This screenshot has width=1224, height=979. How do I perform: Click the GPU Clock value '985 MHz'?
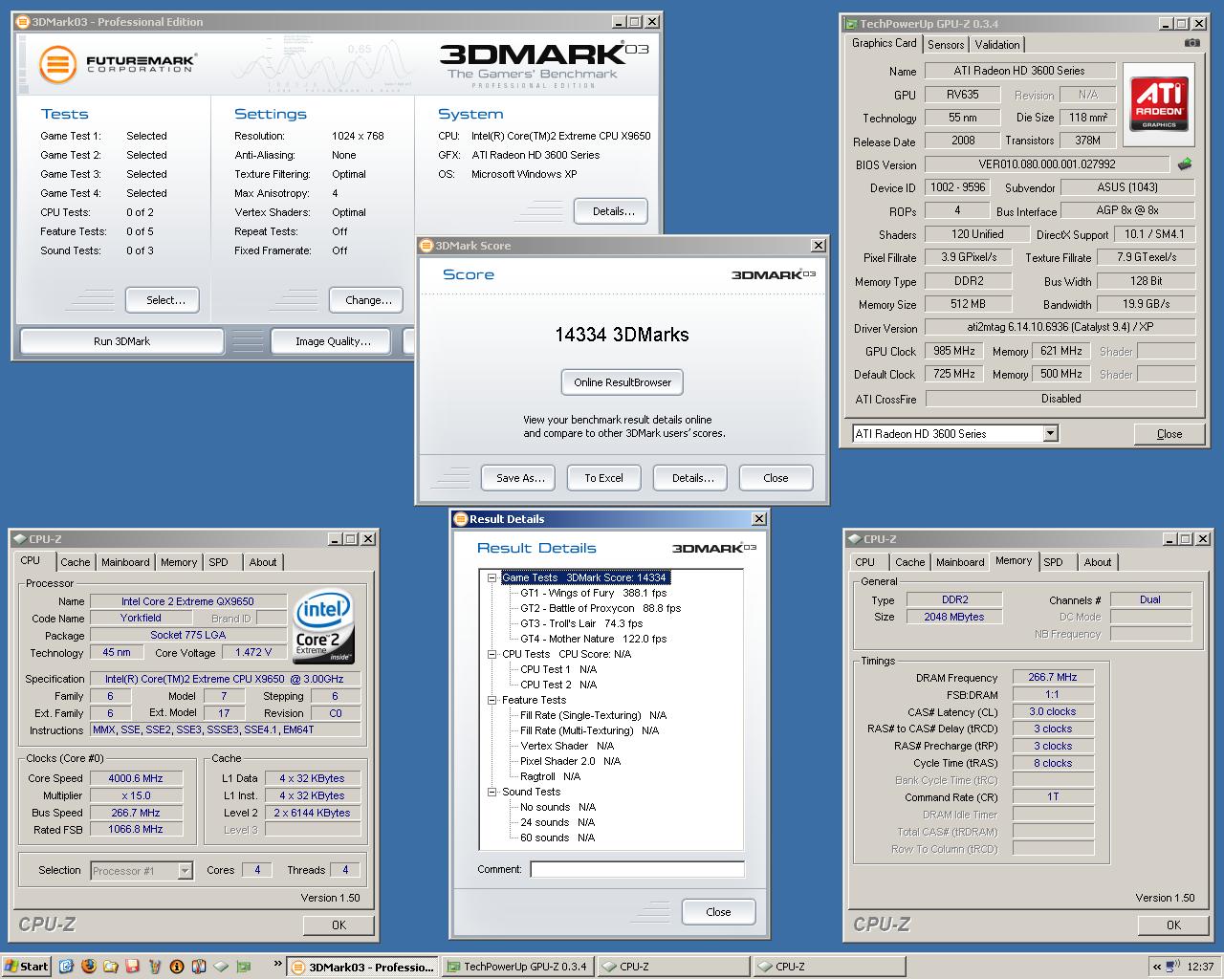point(953,351)
